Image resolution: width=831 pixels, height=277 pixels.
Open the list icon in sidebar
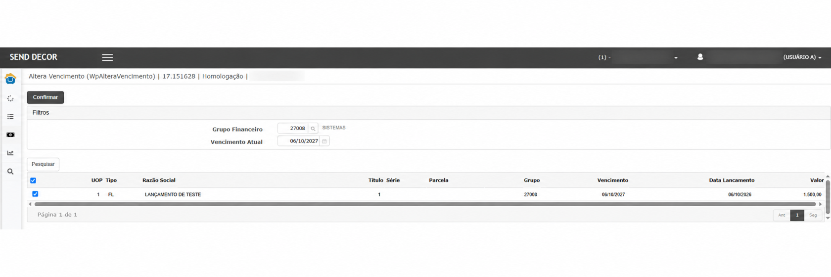[x=10, y=117]
